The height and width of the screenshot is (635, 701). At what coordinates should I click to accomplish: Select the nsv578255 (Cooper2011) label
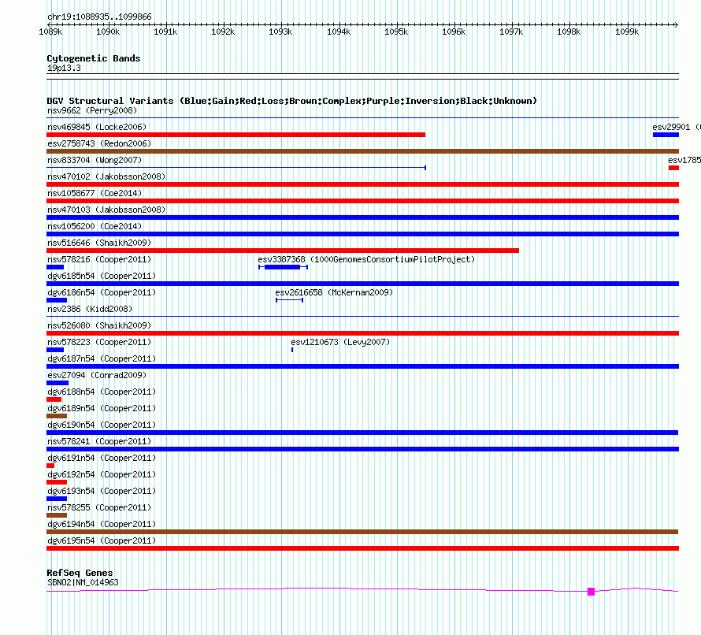point(99,507)
